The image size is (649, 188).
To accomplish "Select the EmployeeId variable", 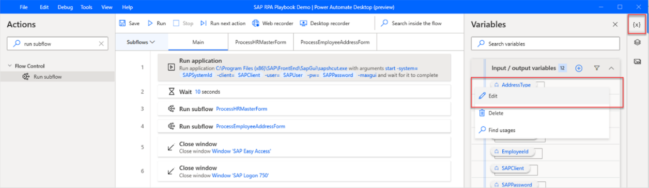I will (x=511, y=152).
